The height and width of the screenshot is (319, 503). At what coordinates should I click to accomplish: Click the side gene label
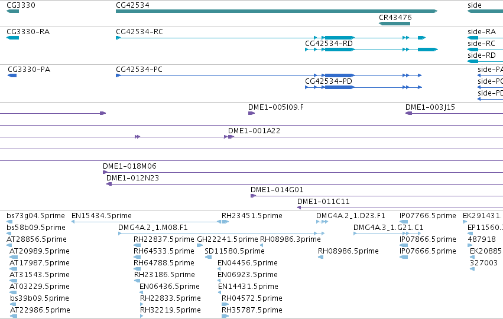(475, 5)
